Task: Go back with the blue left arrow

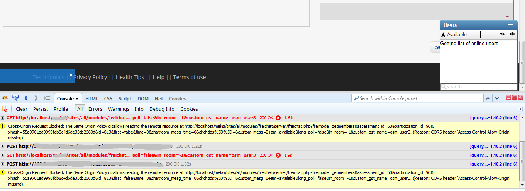Action: pyautogui.click(x=26, y=98)
